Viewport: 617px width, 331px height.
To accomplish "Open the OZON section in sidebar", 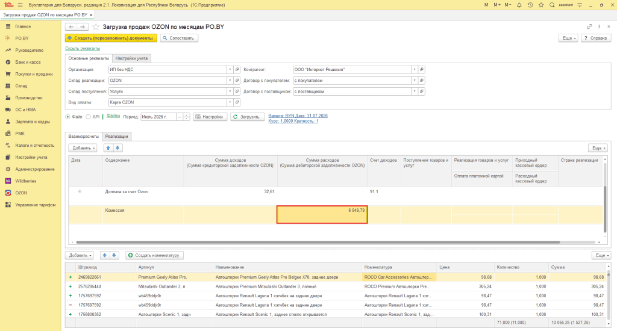I will [21, 193].
